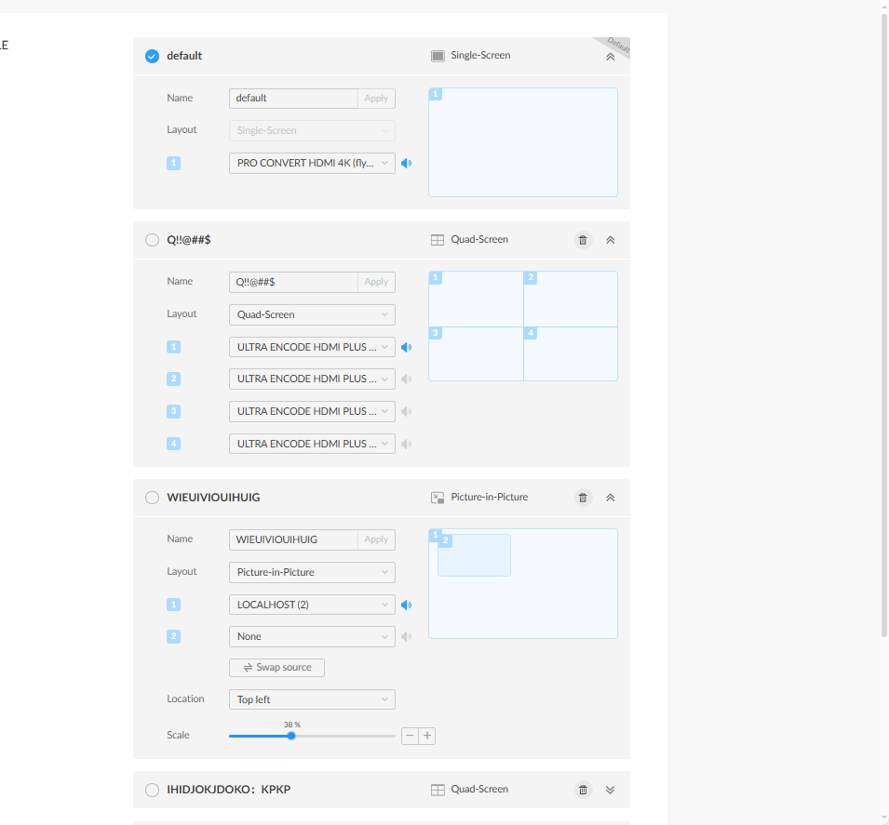
Task: Enable audio for Picture-in-Picture source 2
Action: tap(406, 637)
